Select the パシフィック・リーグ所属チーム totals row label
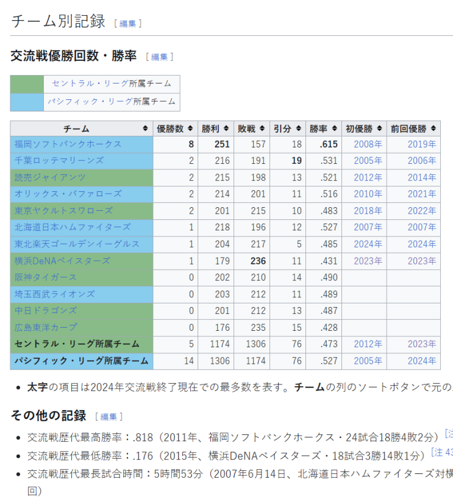Image resolution: width=453 pixels, height=502 pixels. pyautogui.click(x=81, y=361)
